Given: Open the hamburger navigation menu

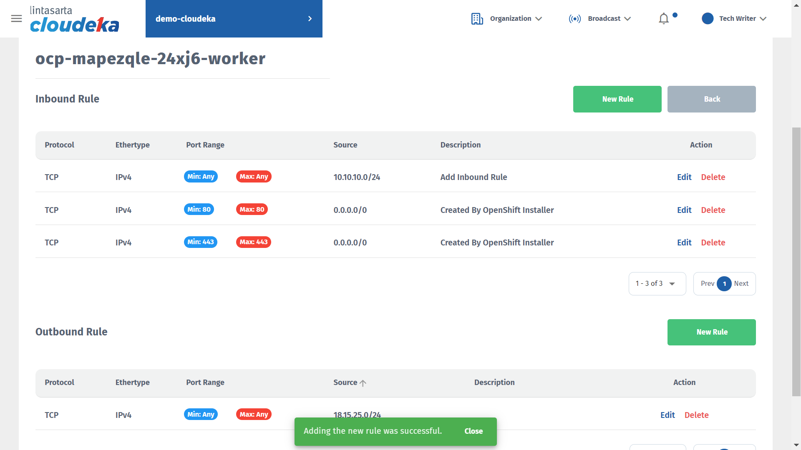Looking at the screenshot, I should point(16,19).
